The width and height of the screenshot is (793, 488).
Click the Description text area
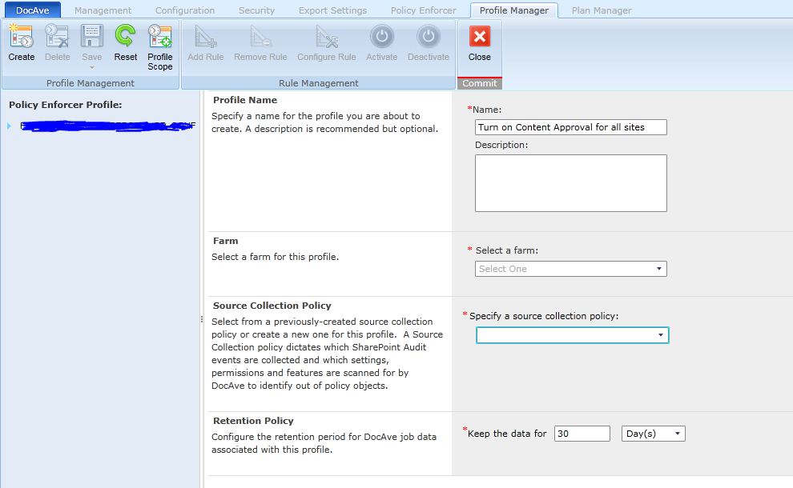tap(570, 183)
